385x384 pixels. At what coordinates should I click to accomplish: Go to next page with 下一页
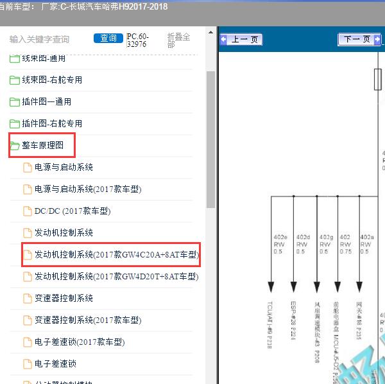[359, 39]
